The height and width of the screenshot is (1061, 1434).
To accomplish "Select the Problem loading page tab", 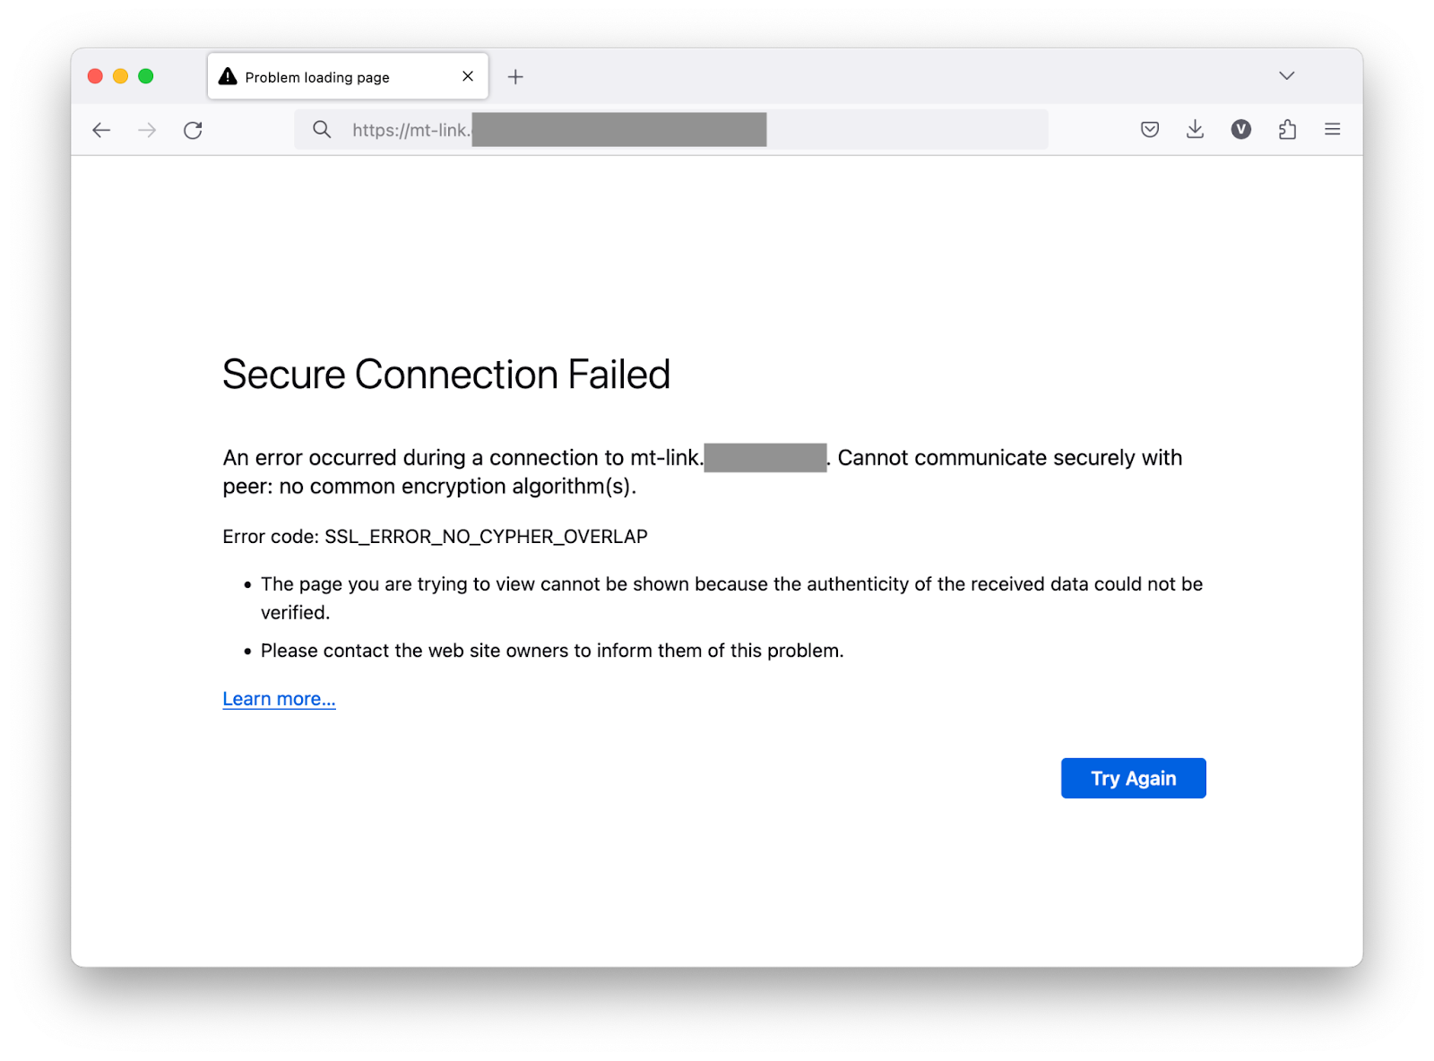I will point(323,77).
